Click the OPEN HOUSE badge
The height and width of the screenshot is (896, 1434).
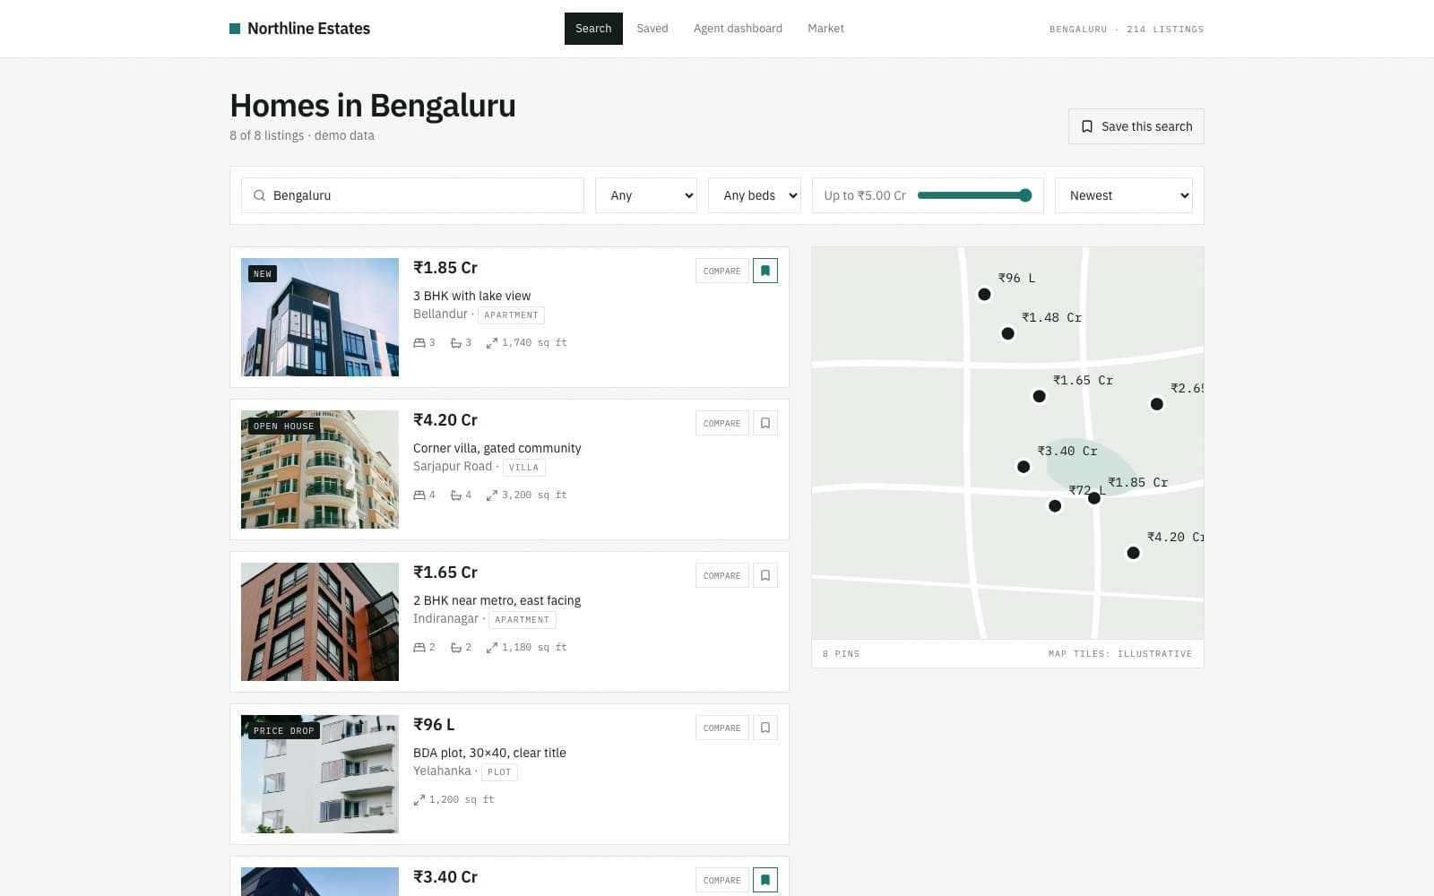pos(284,426)
